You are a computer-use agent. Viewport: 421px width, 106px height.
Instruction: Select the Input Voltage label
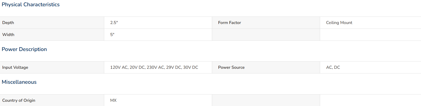pyautogui.click(x=15, y=67)
